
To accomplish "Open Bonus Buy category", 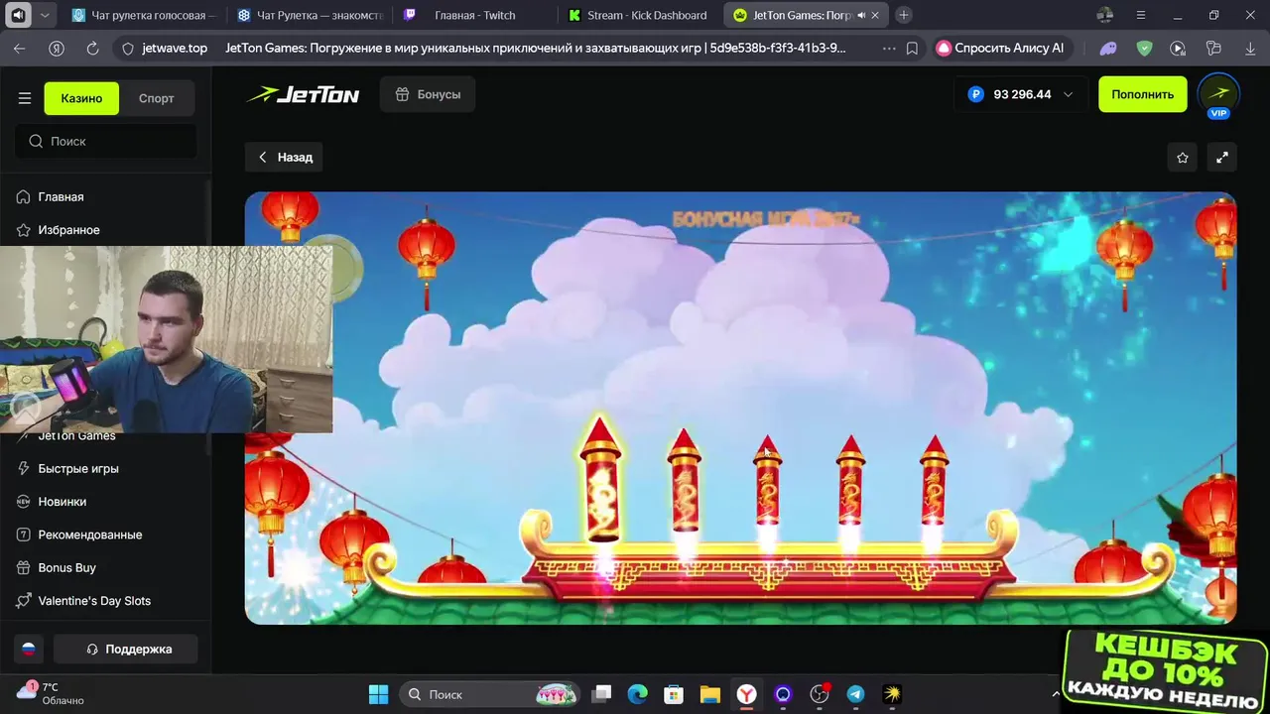I will point(66,567).
